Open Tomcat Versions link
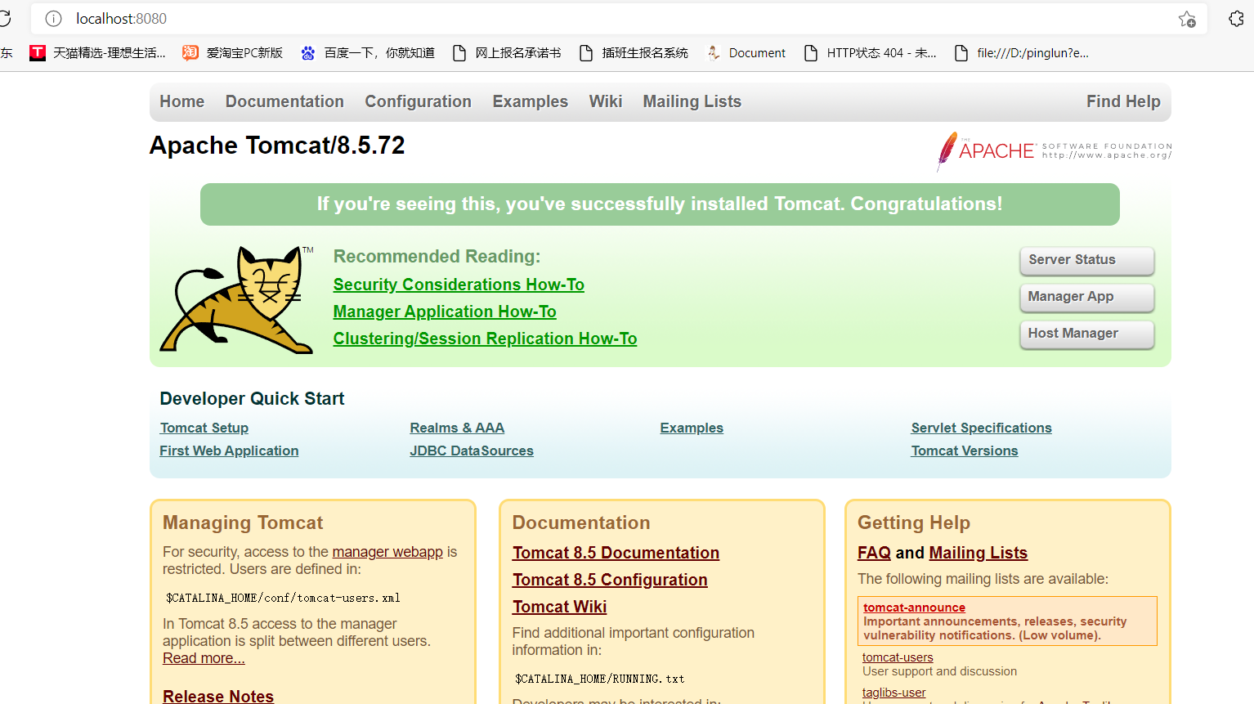This screenshot has height=704, width=1254. 965,451
